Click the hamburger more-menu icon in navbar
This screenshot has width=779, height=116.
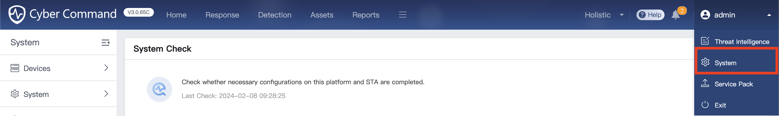coord(402,15)
